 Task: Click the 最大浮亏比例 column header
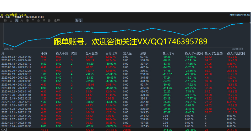[194, 53]
